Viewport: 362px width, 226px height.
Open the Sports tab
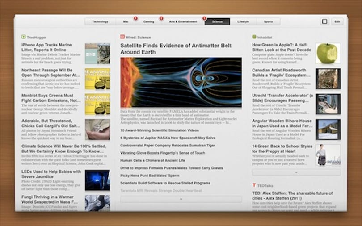coord(268,22)
